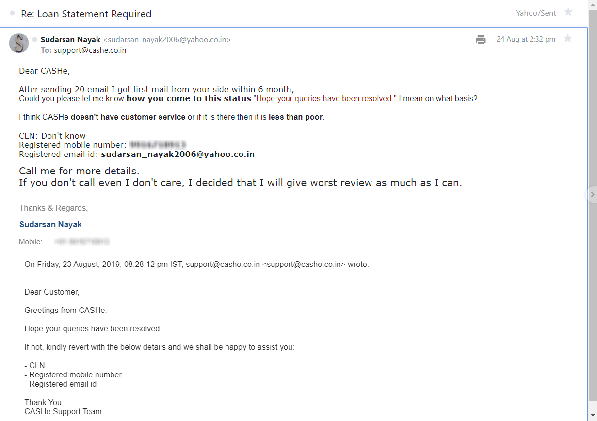Viewport: 597px width, 421px height.
Task: Star the message beside the 24 Aug timestamp
Action: tap(567, 39)
